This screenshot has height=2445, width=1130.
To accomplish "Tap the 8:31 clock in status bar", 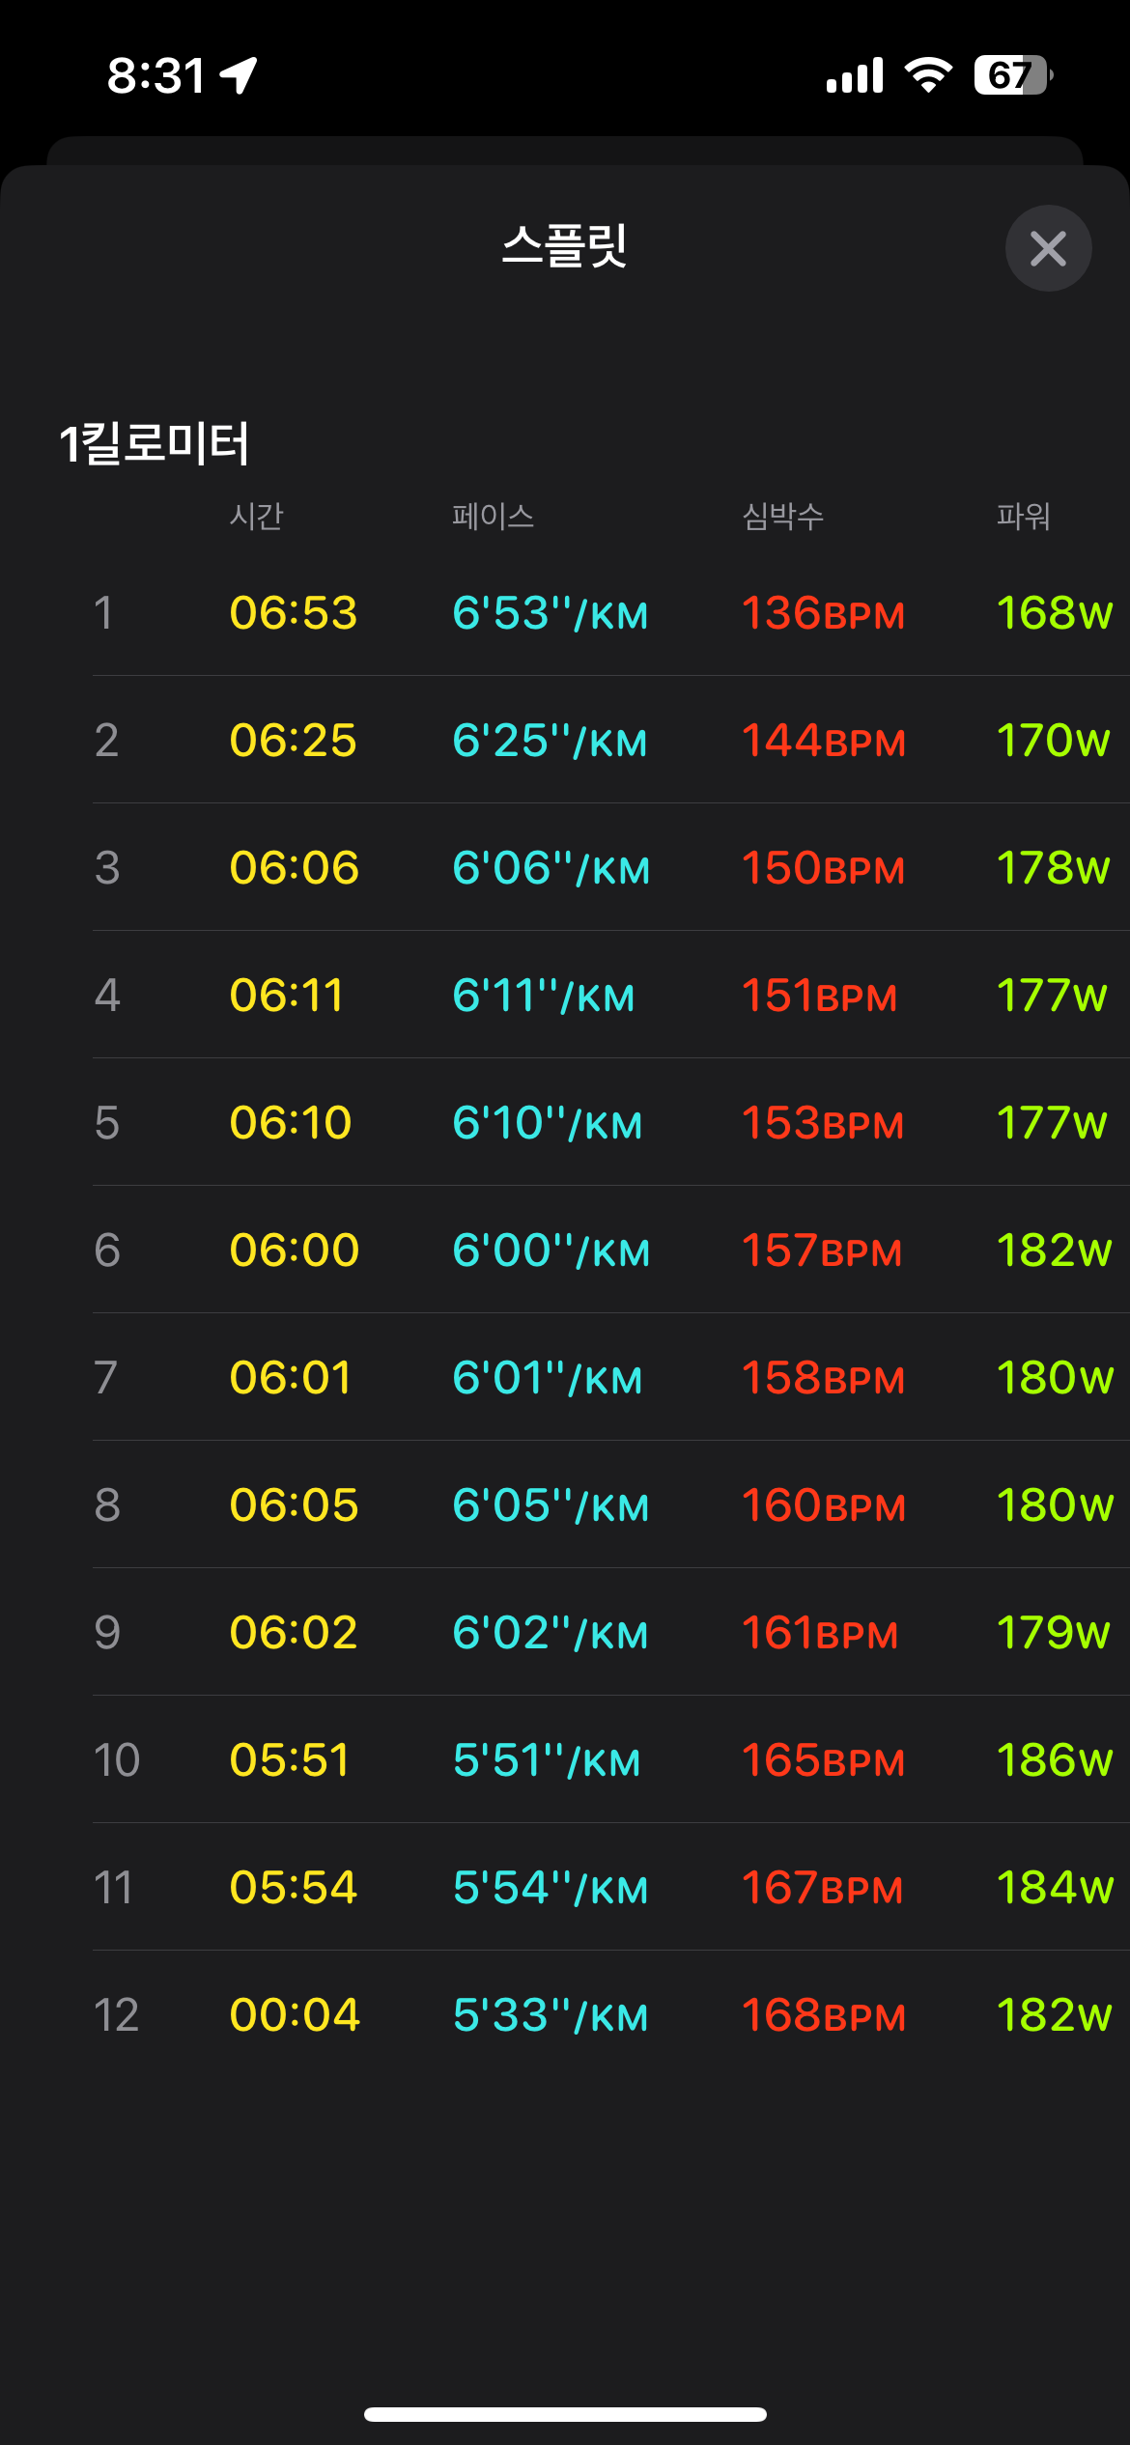I will pos(155,75).
